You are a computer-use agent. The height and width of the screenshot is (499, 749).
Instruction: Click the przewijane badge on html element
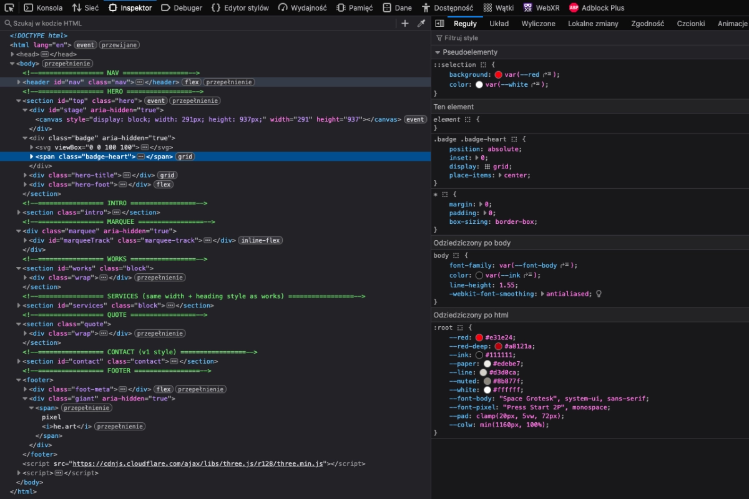[119, 45]
